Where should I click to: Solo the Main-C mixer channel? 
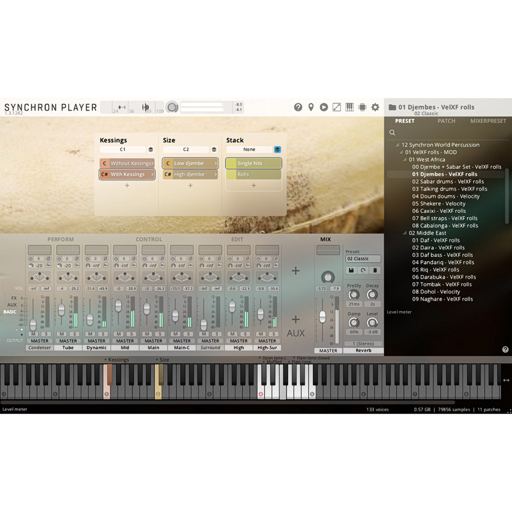coord(188,334)
